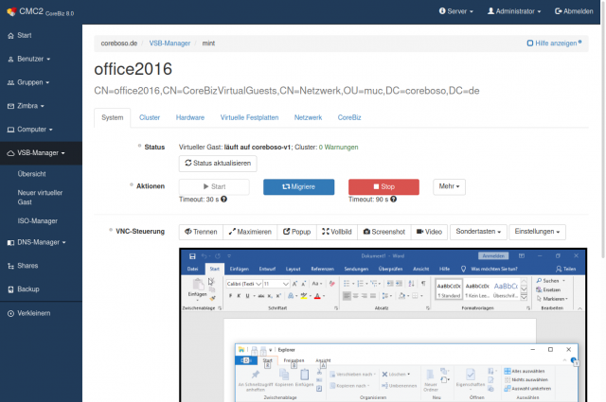Viewport: 606px width, 402px height.
Task: Click the red font color icon in Word
Action: click(x=317, y=296)
